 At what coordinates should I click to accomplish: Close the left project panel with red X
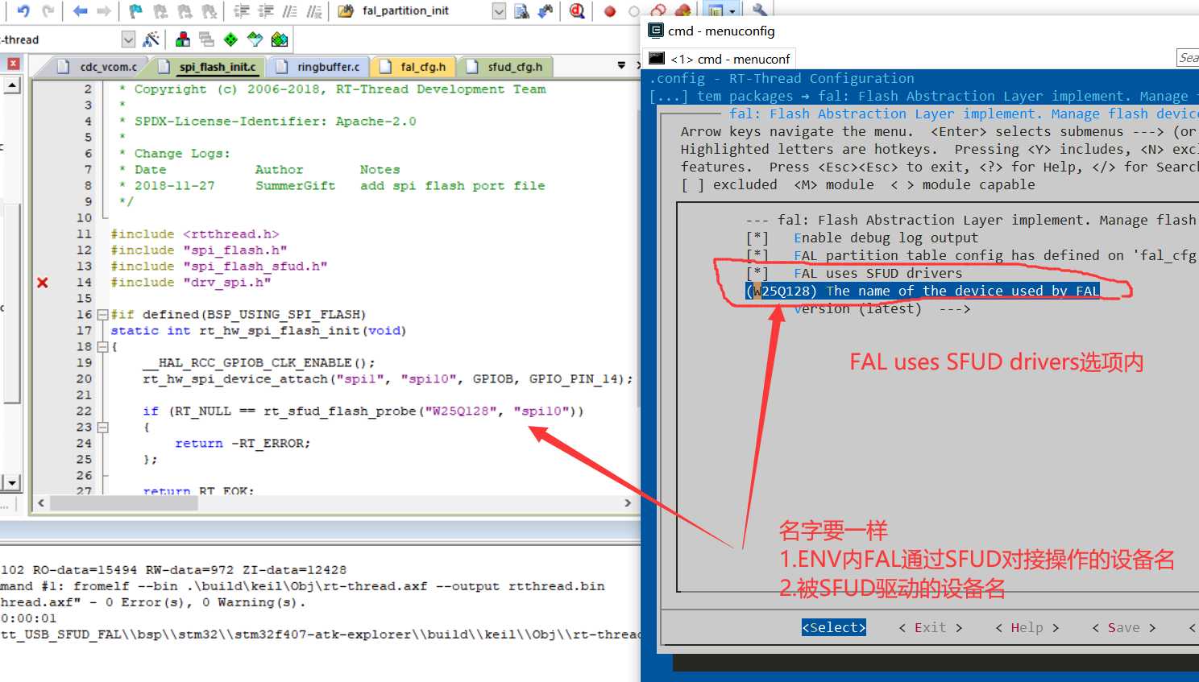[x=14, y=64]
